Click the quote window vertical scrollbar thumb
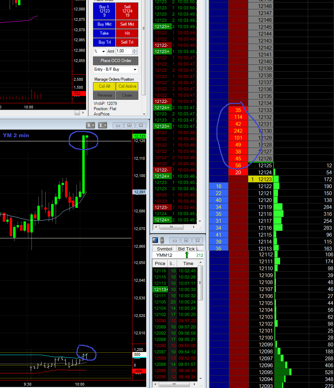Screen dimensions: 334x388 point(201,283)
